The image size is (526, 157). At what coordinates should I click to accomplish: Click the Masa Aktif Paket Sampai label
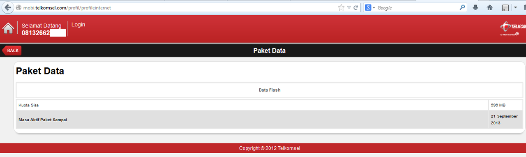[43, 120]
